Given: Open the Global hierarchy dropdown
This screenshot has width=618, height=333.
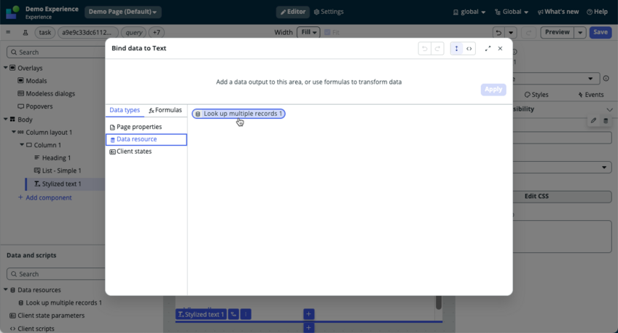Looking at the screenshot, I should (x=511, y=12).
